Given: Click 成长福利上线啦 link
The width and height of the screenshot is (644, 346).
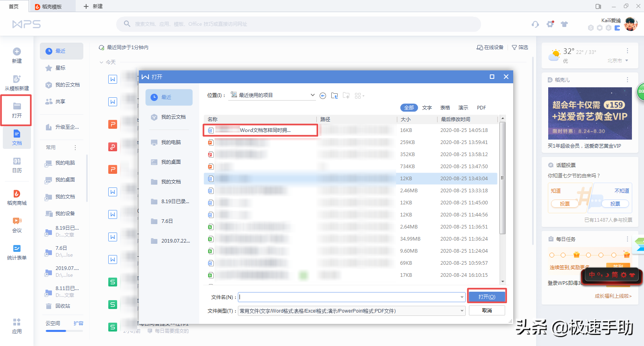Looking at the screenshot, I should (x=613, y=296).
